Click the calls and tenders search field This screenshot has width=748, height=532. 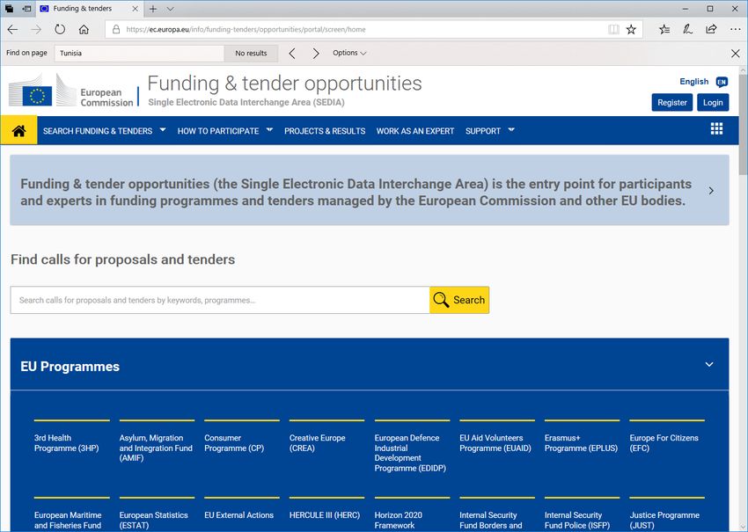tap(220, 301)
